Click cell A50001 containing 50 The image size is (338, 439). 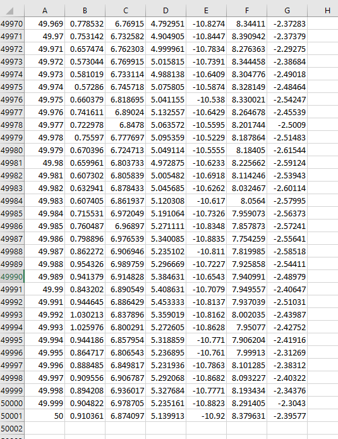pos(45,416)
